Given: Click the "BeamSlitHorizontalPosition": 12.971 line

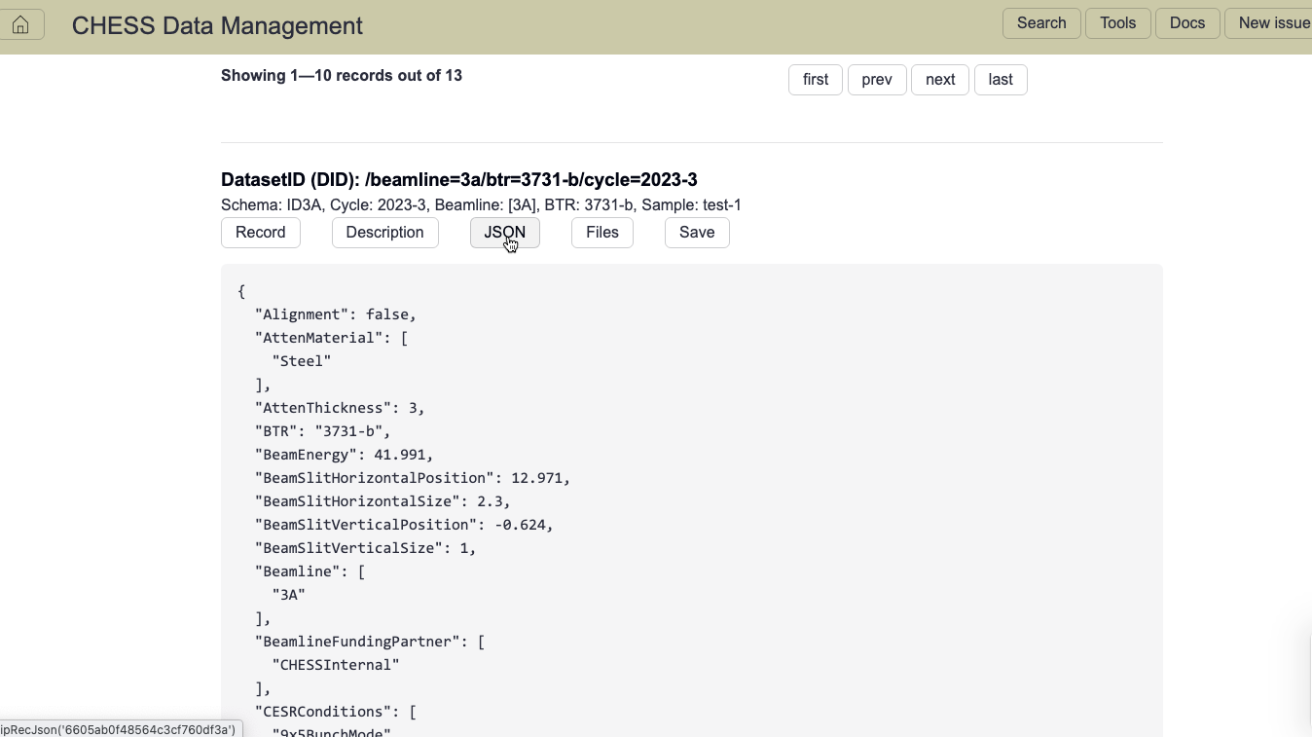Looking at the screenshot, I should 413,478.
